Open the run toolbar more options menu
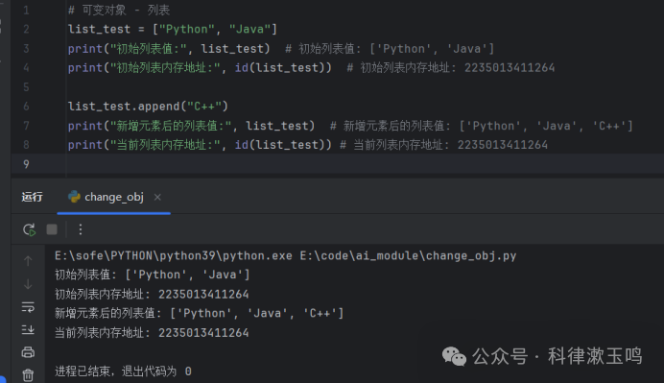The height and width of the screenshot is (383, 664). point(81,229)
